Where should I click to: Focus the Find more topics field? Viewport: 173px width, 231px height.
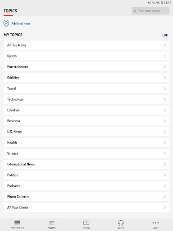pyautogui.click(x=150, y=11)
